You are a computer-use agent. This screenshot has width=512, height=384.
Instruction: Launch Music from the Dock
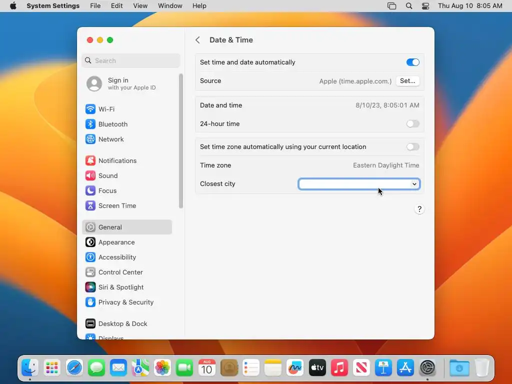339,368
